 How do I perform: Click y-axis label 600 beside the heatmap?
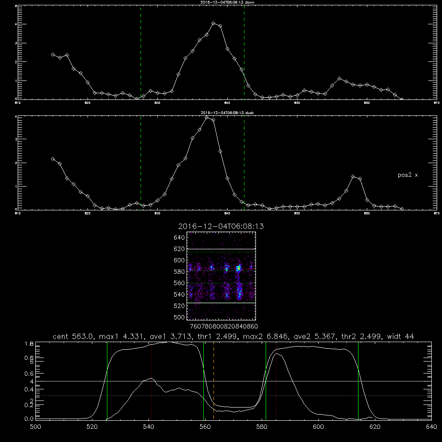click(x=179, y=260)
